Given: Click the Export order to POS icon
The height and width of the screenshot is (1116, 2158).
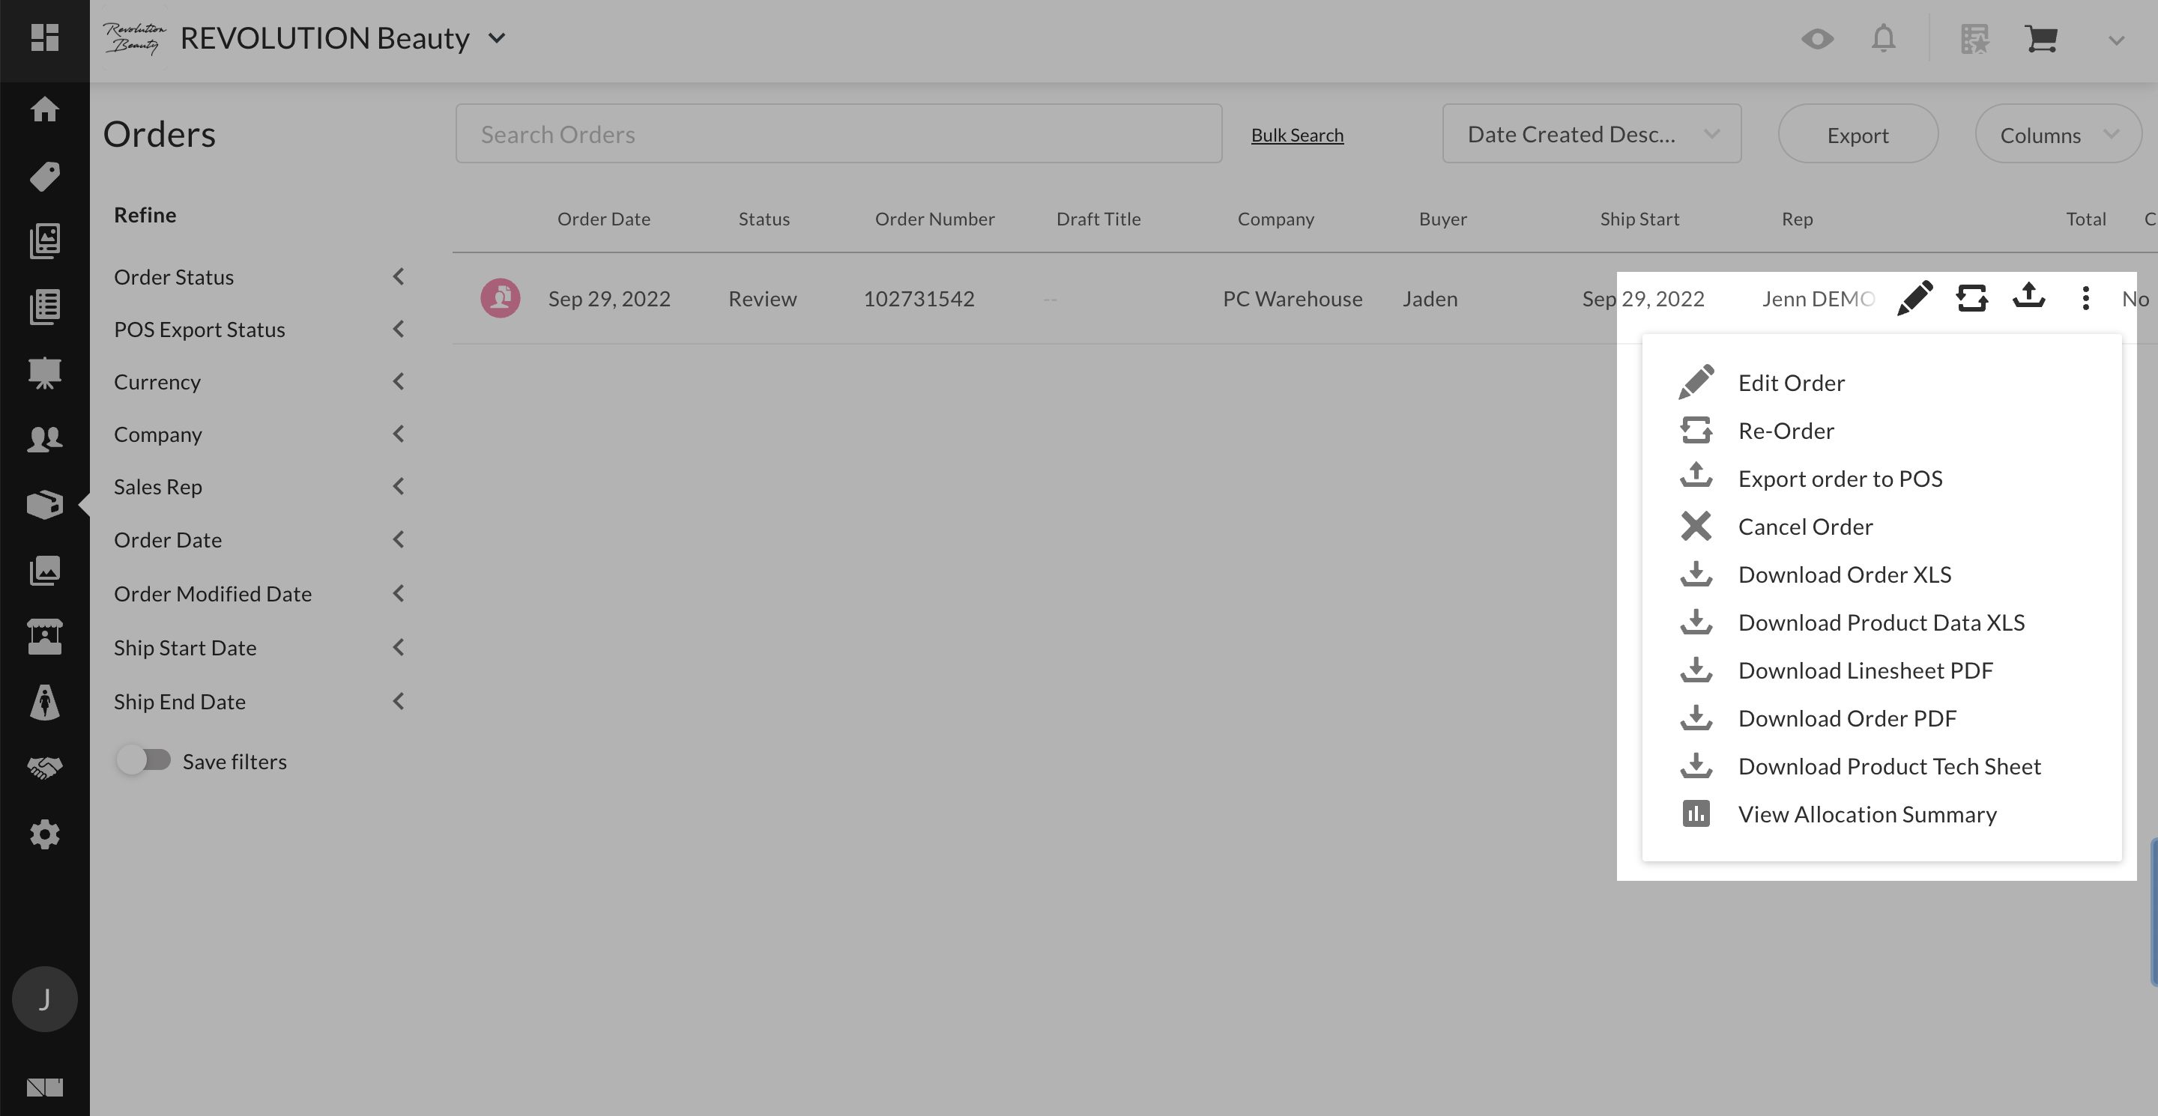Looking at the screenshot, I should pyautogui.click(x=1696, y=477).
